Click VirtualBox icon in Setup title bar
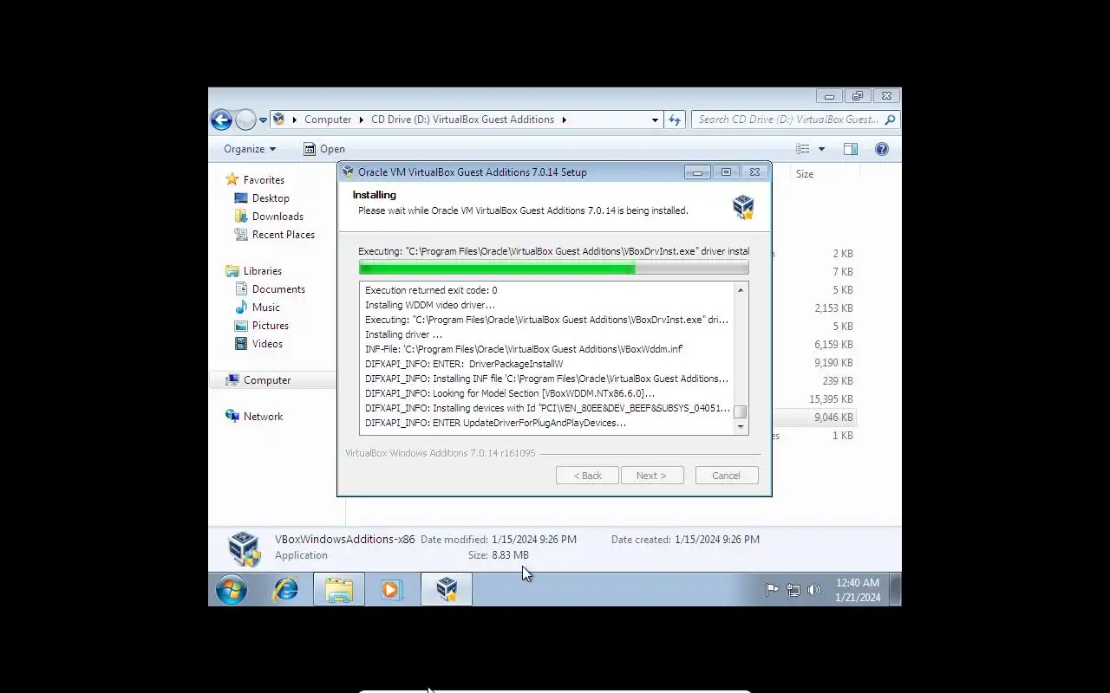The image size is (1110, 693). pos(349,172)
